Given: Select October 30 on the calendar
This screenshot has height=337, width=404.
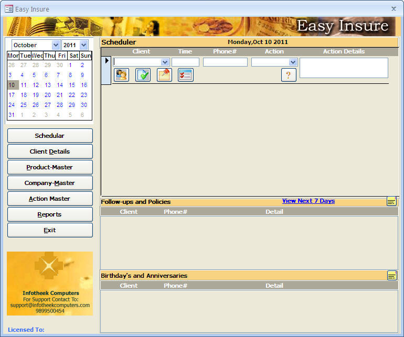Looking at the screenshot, I should pyautogui.click(x=84, y=105).
